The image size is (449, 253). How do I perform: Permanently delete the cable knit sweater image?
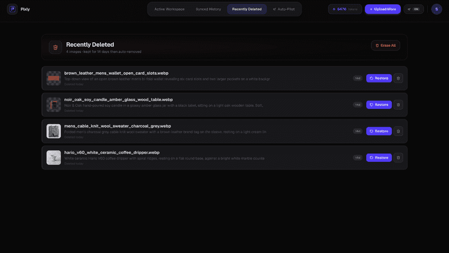pos(398,131)
